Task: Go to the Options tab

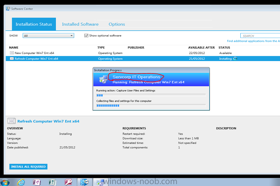Action: pyautogui.click(x=117, y=24)
